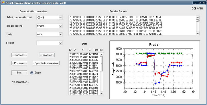Click packet line ending with 75 4F 7E
The image size is (207, 105).
[x=115, y=17]
